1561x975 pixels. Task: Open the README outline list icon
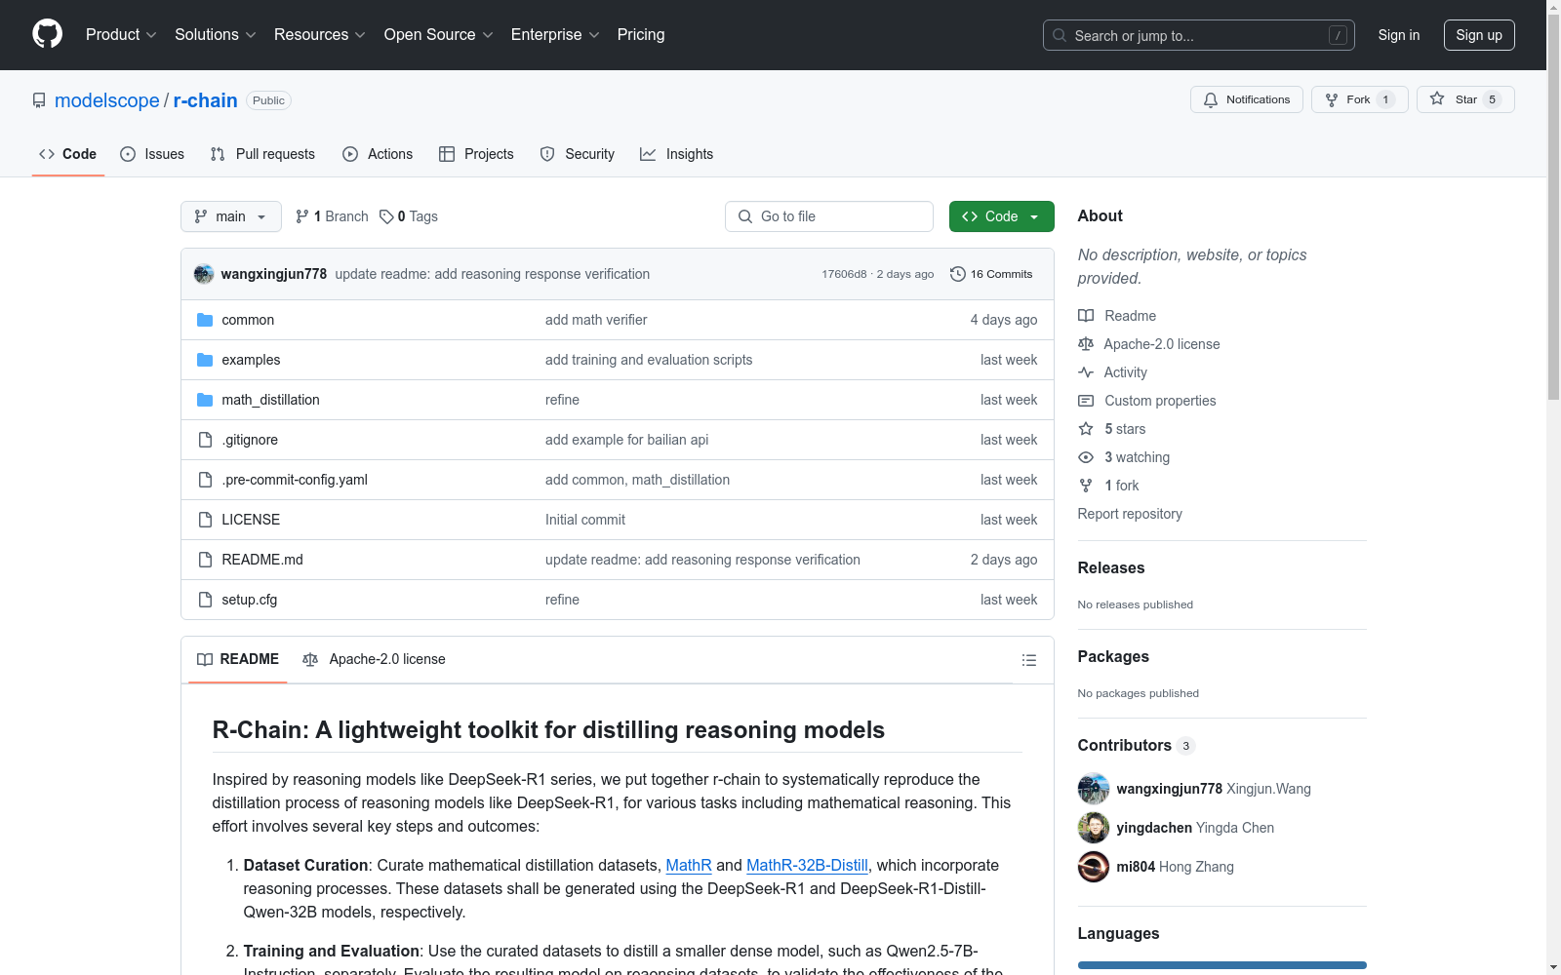click(x=1028, y=660)
